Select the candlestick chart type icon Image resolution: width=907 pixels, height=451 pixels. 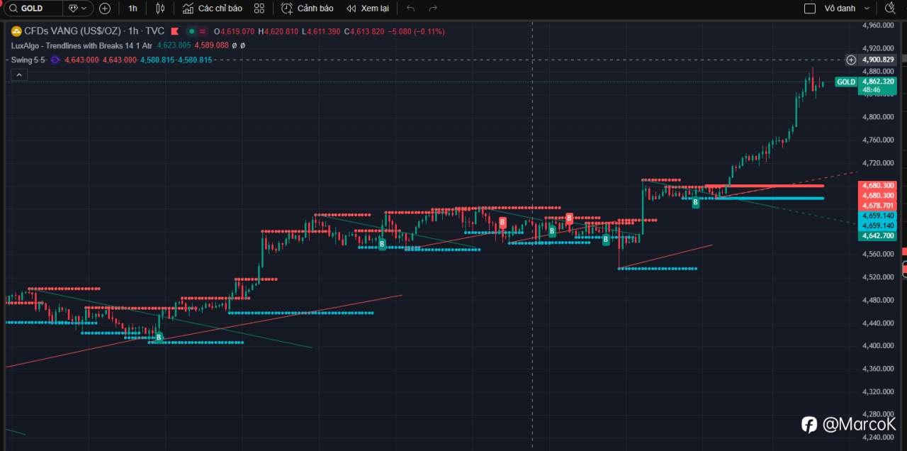point(159,8)
